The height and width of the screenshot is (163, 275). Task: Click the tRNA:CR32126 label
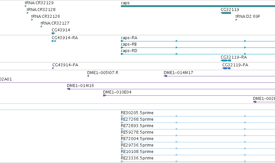pos(46,16)
